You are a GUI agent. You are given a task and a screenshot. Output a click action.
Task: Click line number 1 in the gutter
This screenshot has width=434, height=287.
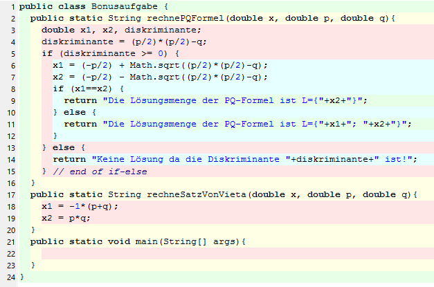click(x=12, y=6)
